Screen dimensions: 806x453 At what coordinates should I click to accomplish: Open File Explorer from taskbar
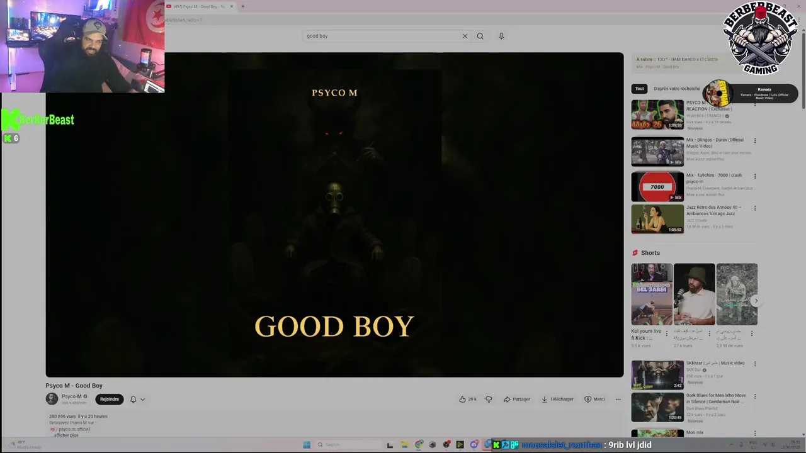[404, 445]
